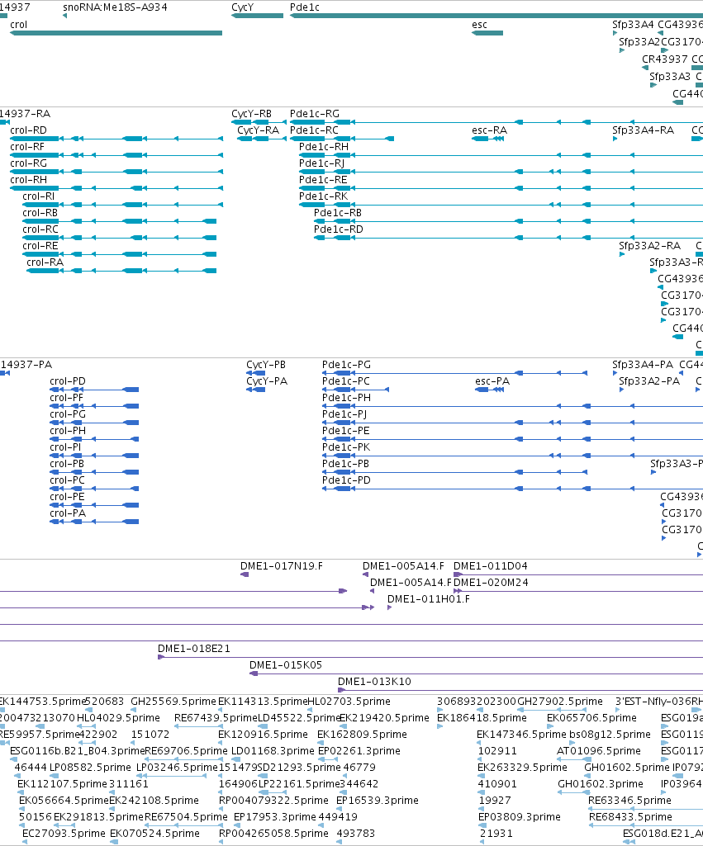Open the Sfp33A2-RA transcript label
Image resolution: width=703 pixels, height=846 pixels.
[649, 246]
